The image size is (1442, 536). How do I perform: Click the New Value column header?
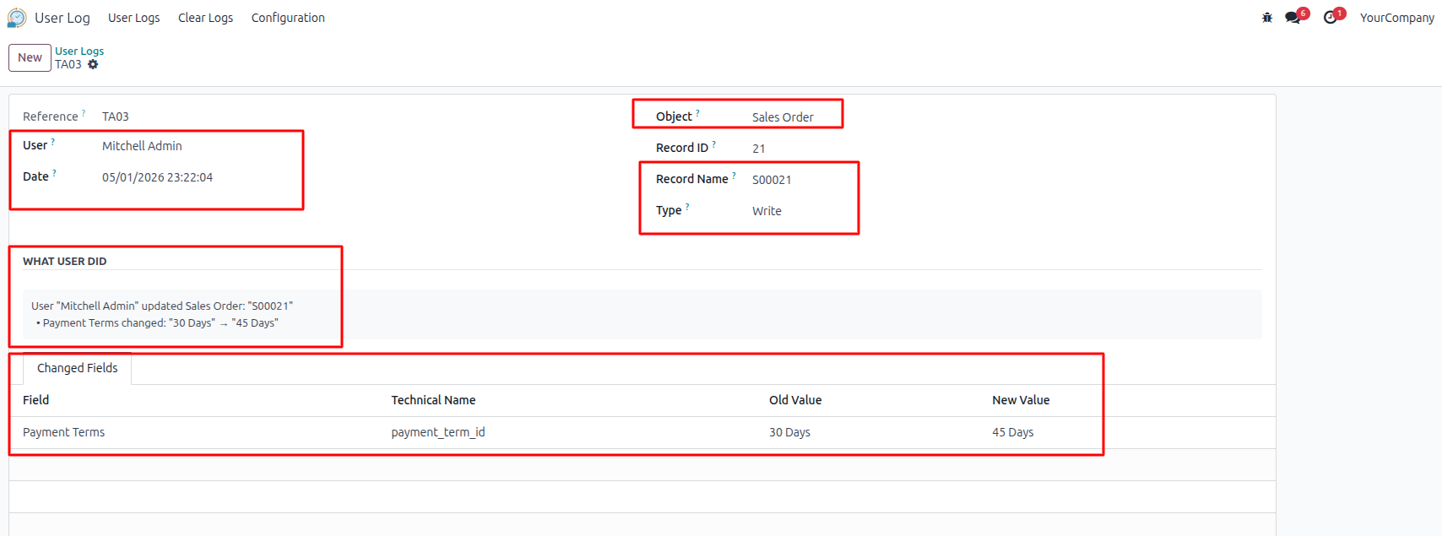[1021, 400]
